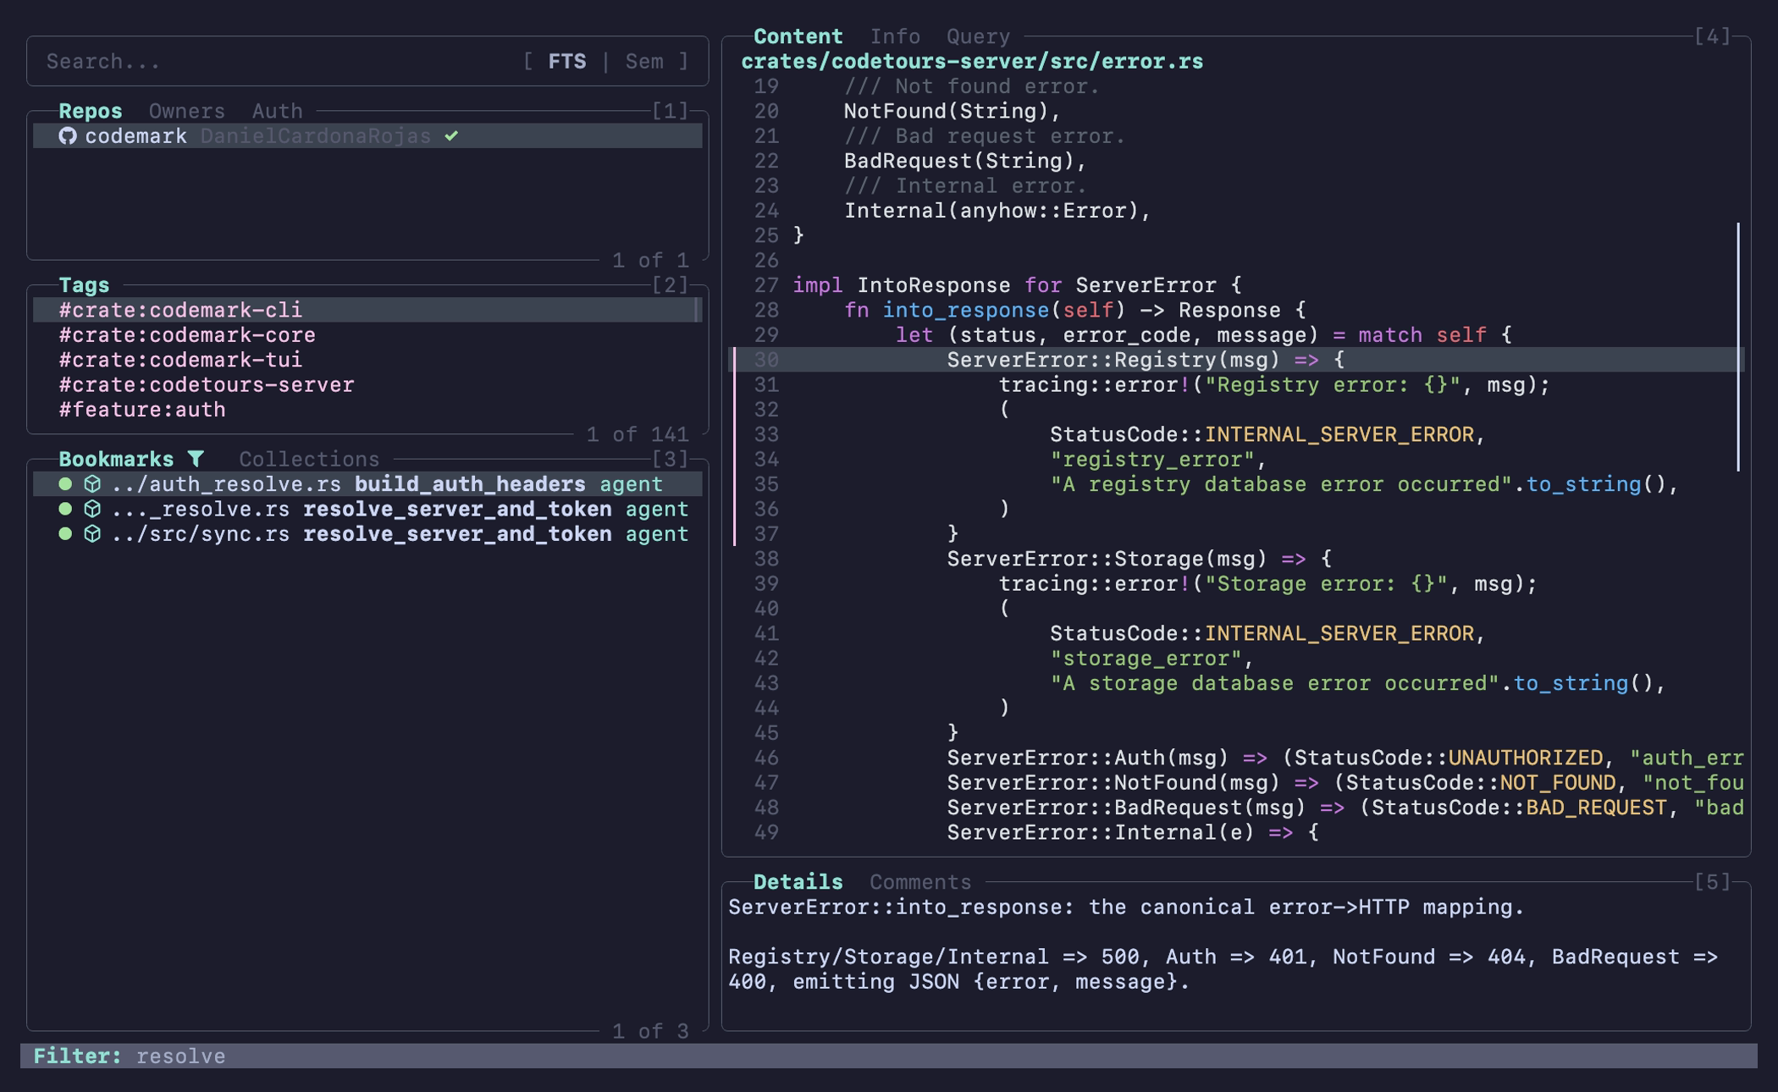Select tag #crate:codetours-server

(x=367, y=385)
